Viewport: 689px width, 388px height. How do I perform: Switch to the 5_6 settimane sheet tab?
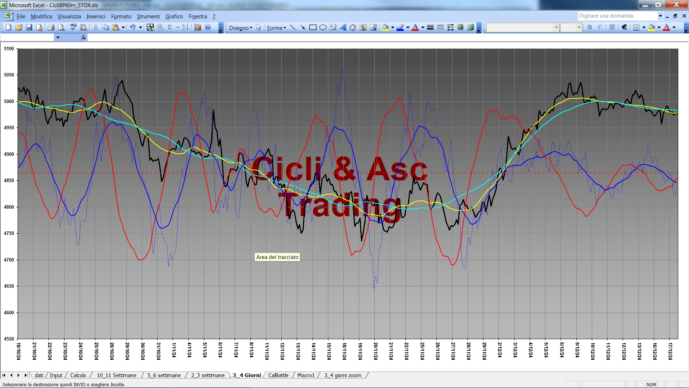(164, 375)
